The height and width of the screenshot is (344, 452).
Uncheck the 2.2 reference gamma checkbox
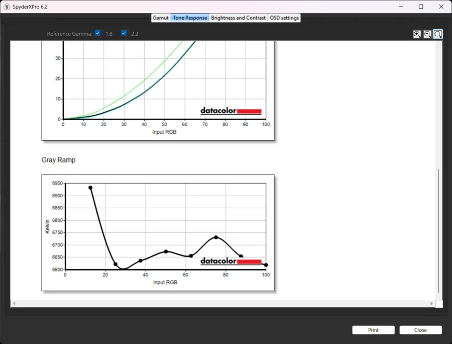coord(124,33)
